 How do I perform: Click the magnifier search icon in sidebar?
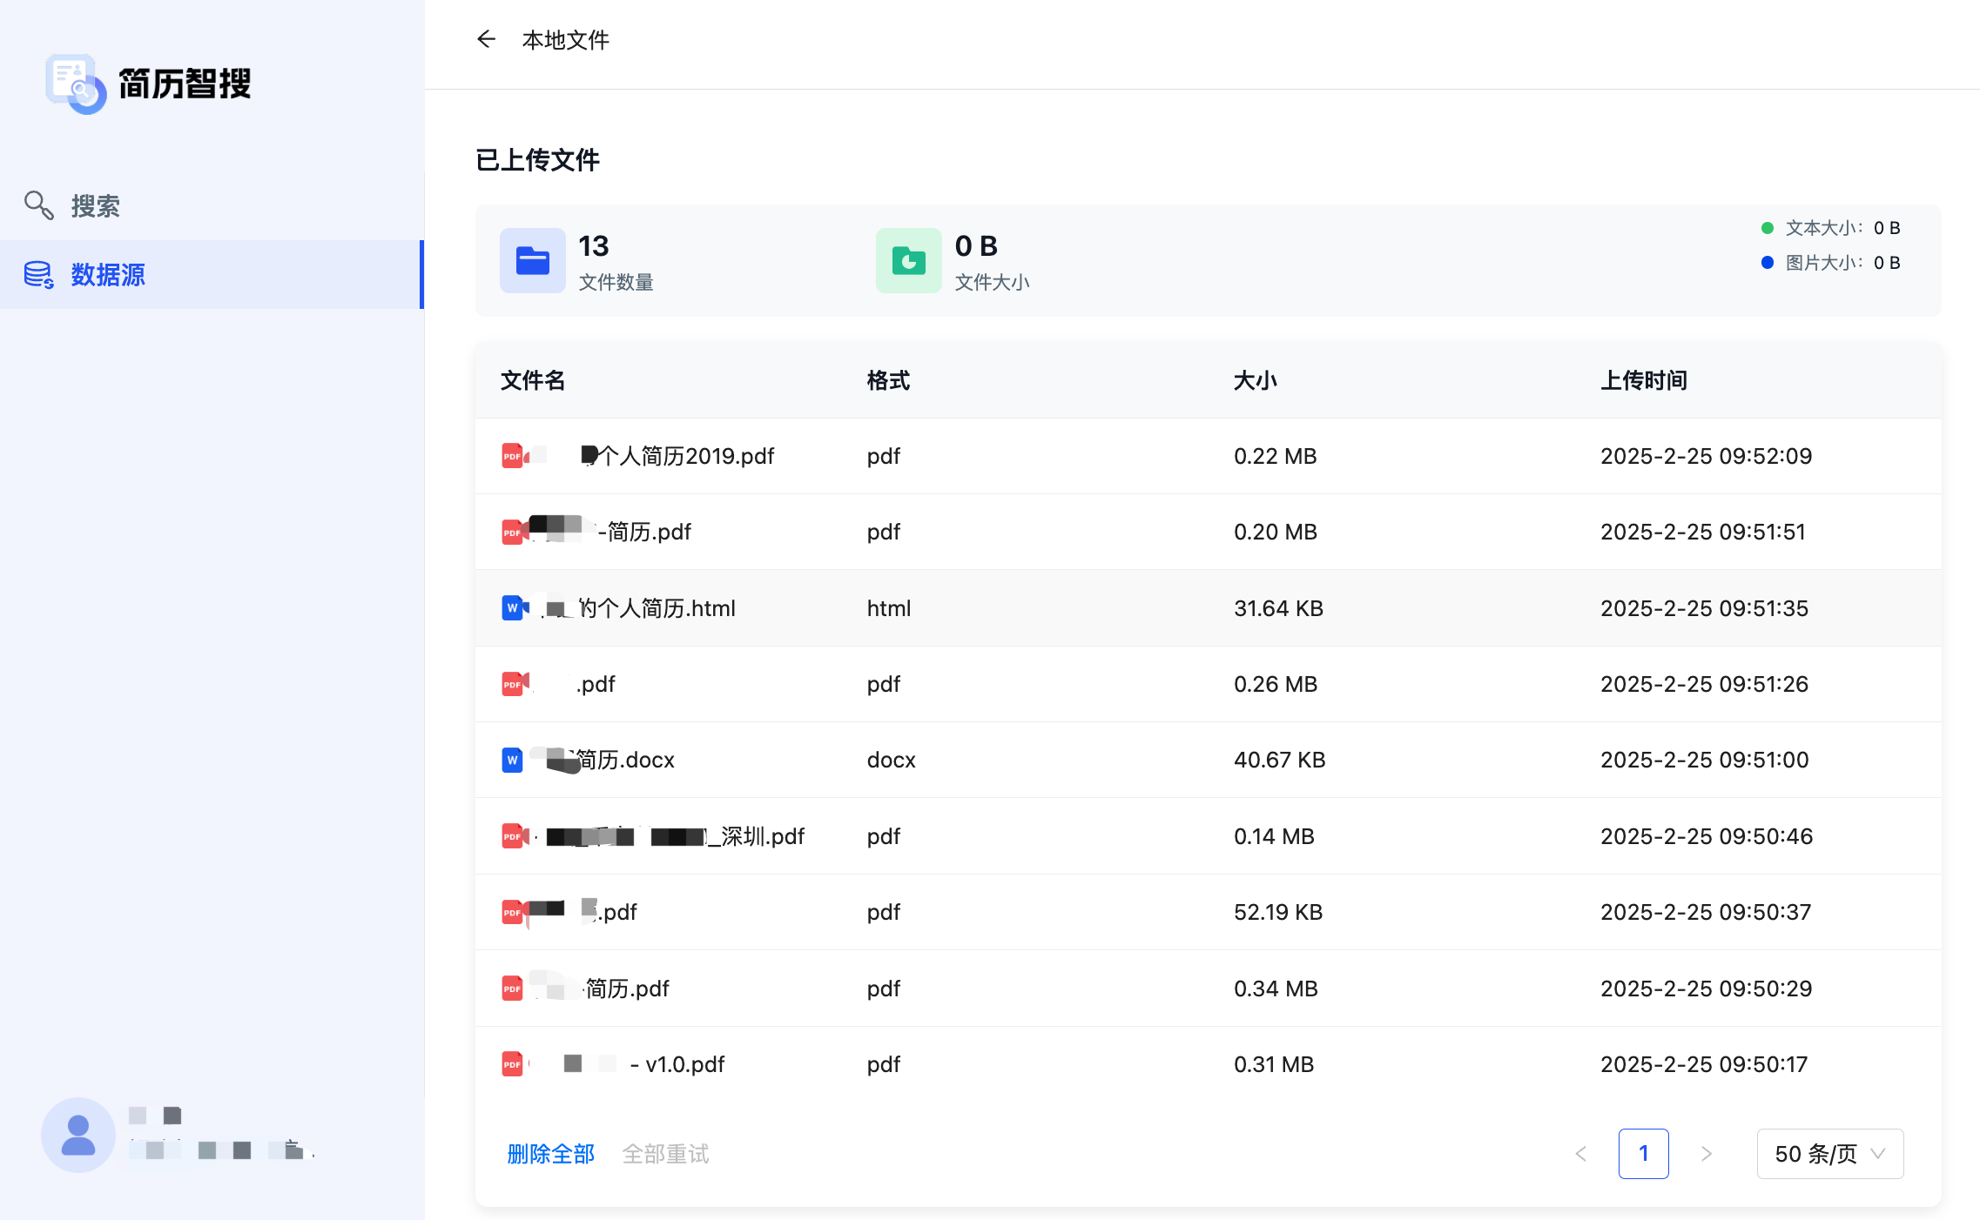pos(38,205)
